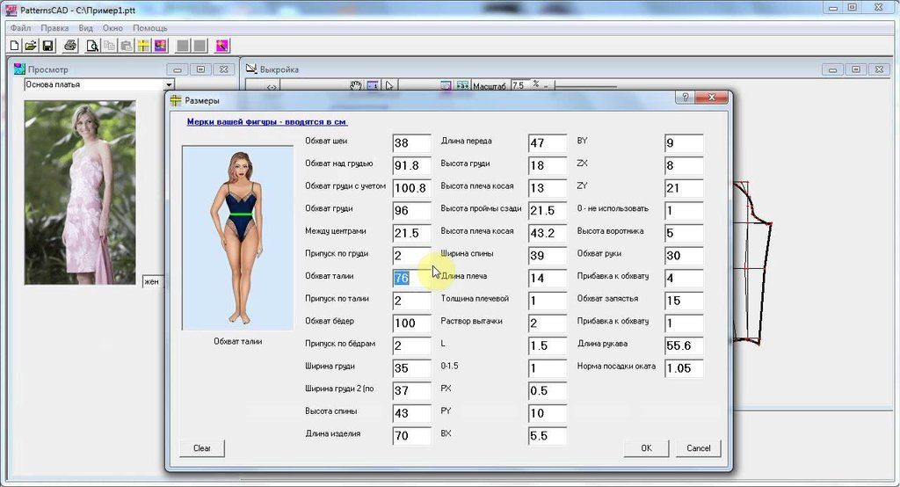Click the жен field in Просмотр window
The width and height of the screenshot is (900, 487).
[x=152, y=281]
